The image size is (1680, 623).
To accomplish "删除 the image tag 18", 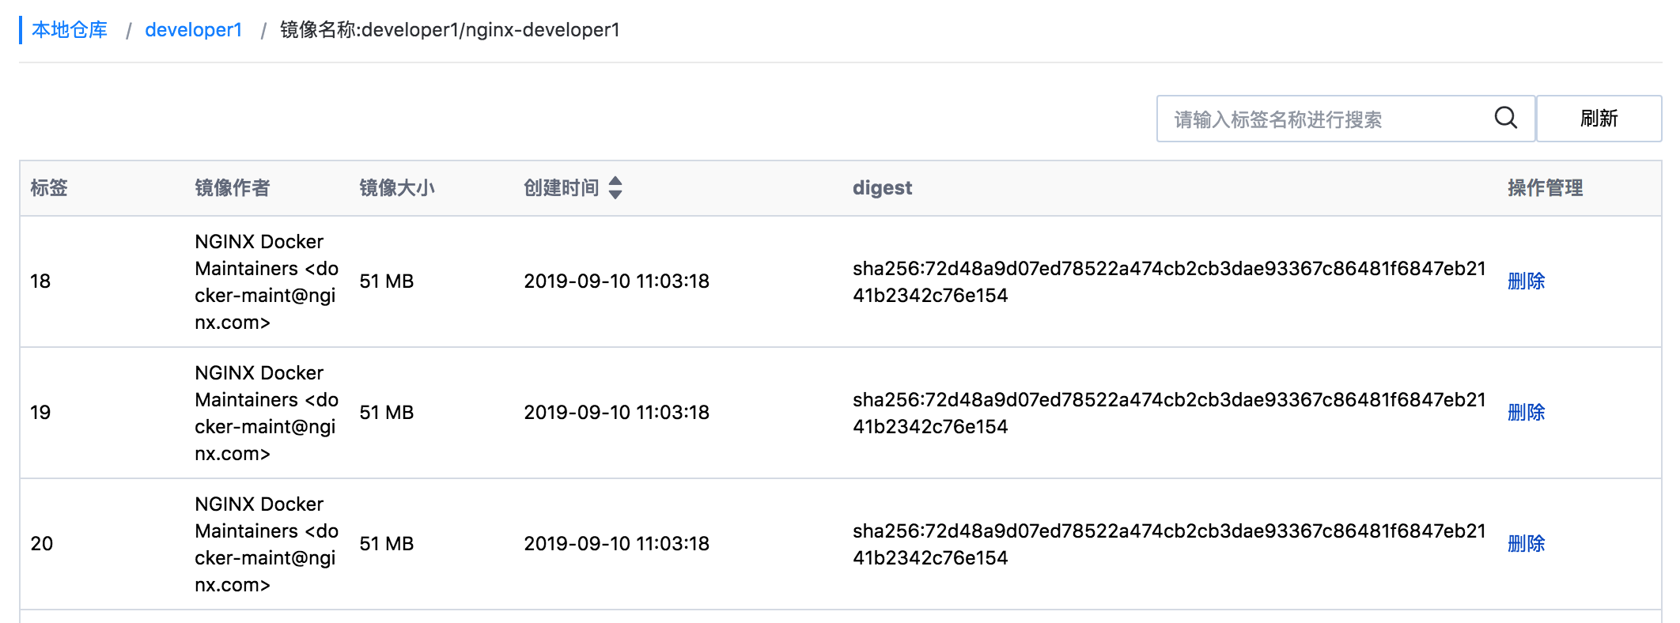I will (x=1526, y=281).
